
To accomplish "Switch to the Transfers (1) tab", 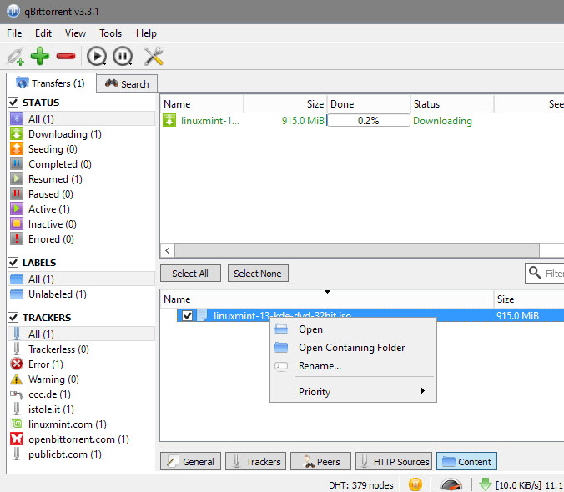I will [x=51, y=83].
